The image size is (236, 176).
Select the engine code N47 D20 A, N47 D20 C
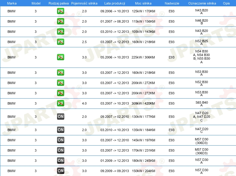pos(202,117)
